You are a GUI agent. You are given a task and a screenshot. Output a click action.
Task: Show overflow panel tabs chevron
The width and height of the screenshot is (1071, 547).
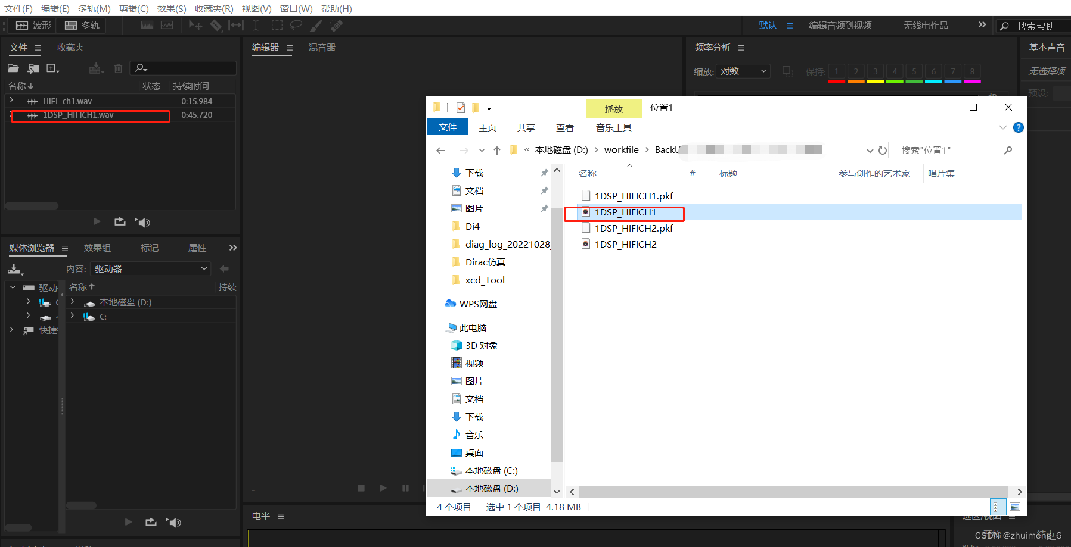tap(233, 248)
